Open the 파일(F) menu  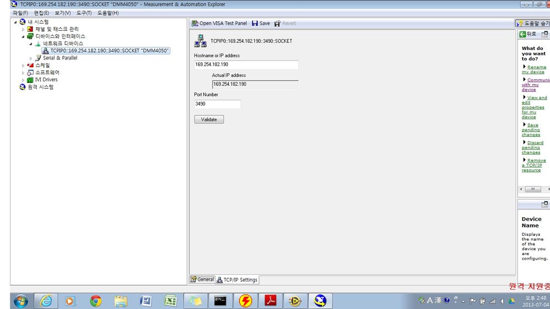click(20, 13)
